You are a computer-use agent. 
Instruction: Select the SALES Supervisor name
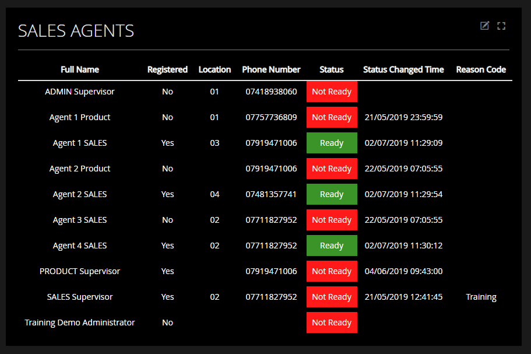click(80, 297)
